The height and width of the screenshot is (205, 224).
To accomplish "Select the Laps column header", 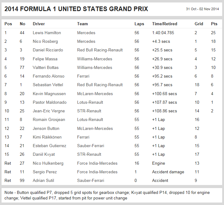I will click(139, 24).
